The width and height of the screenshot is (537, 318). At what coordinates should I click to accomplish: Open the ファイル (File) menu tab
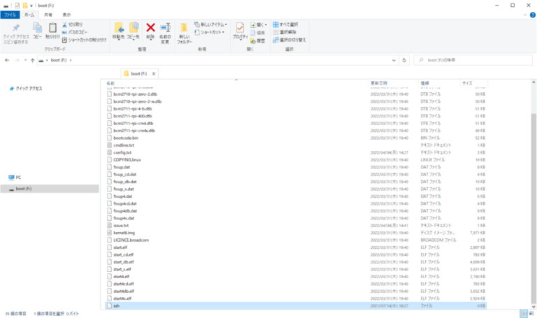pos(10,14)
